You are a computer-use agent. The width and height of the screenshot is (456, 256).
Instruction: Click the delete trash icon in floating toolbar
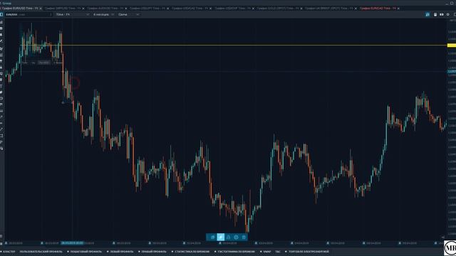point(244,237)
